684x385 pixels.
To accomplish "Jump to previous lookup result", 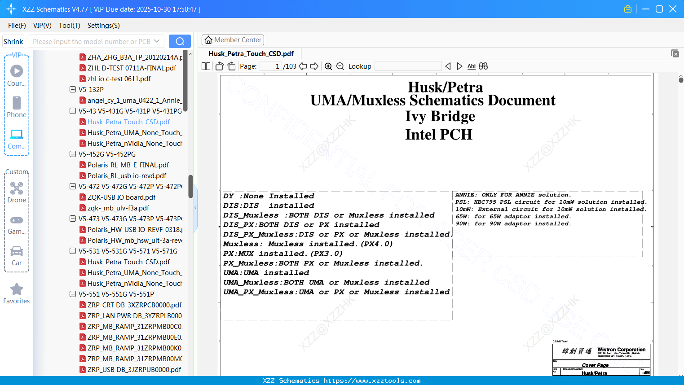I will pos(448,66).
